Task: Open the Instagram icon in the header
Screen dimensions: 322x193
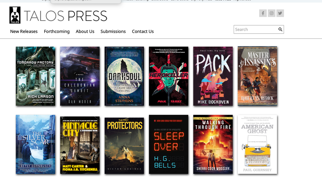Action: pos(271,13)
